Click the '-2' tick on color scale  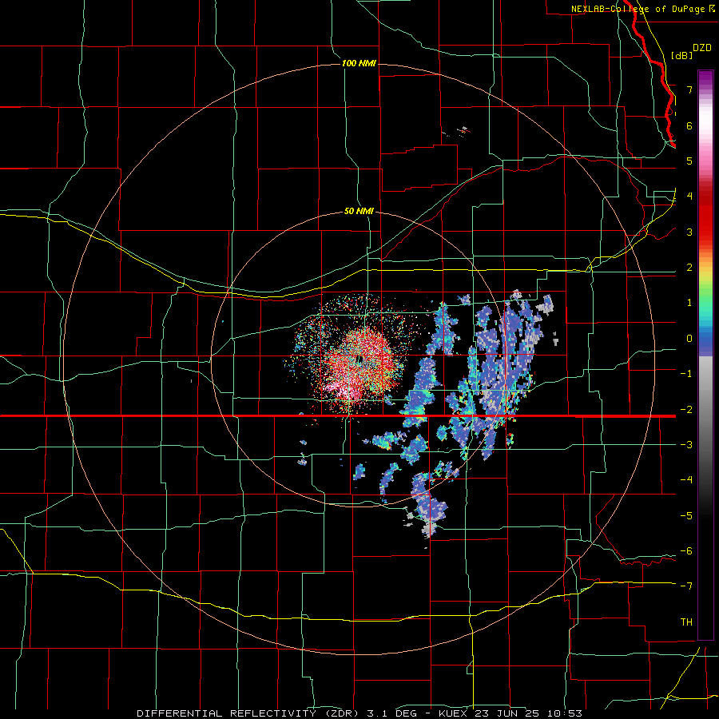(686, 410)
